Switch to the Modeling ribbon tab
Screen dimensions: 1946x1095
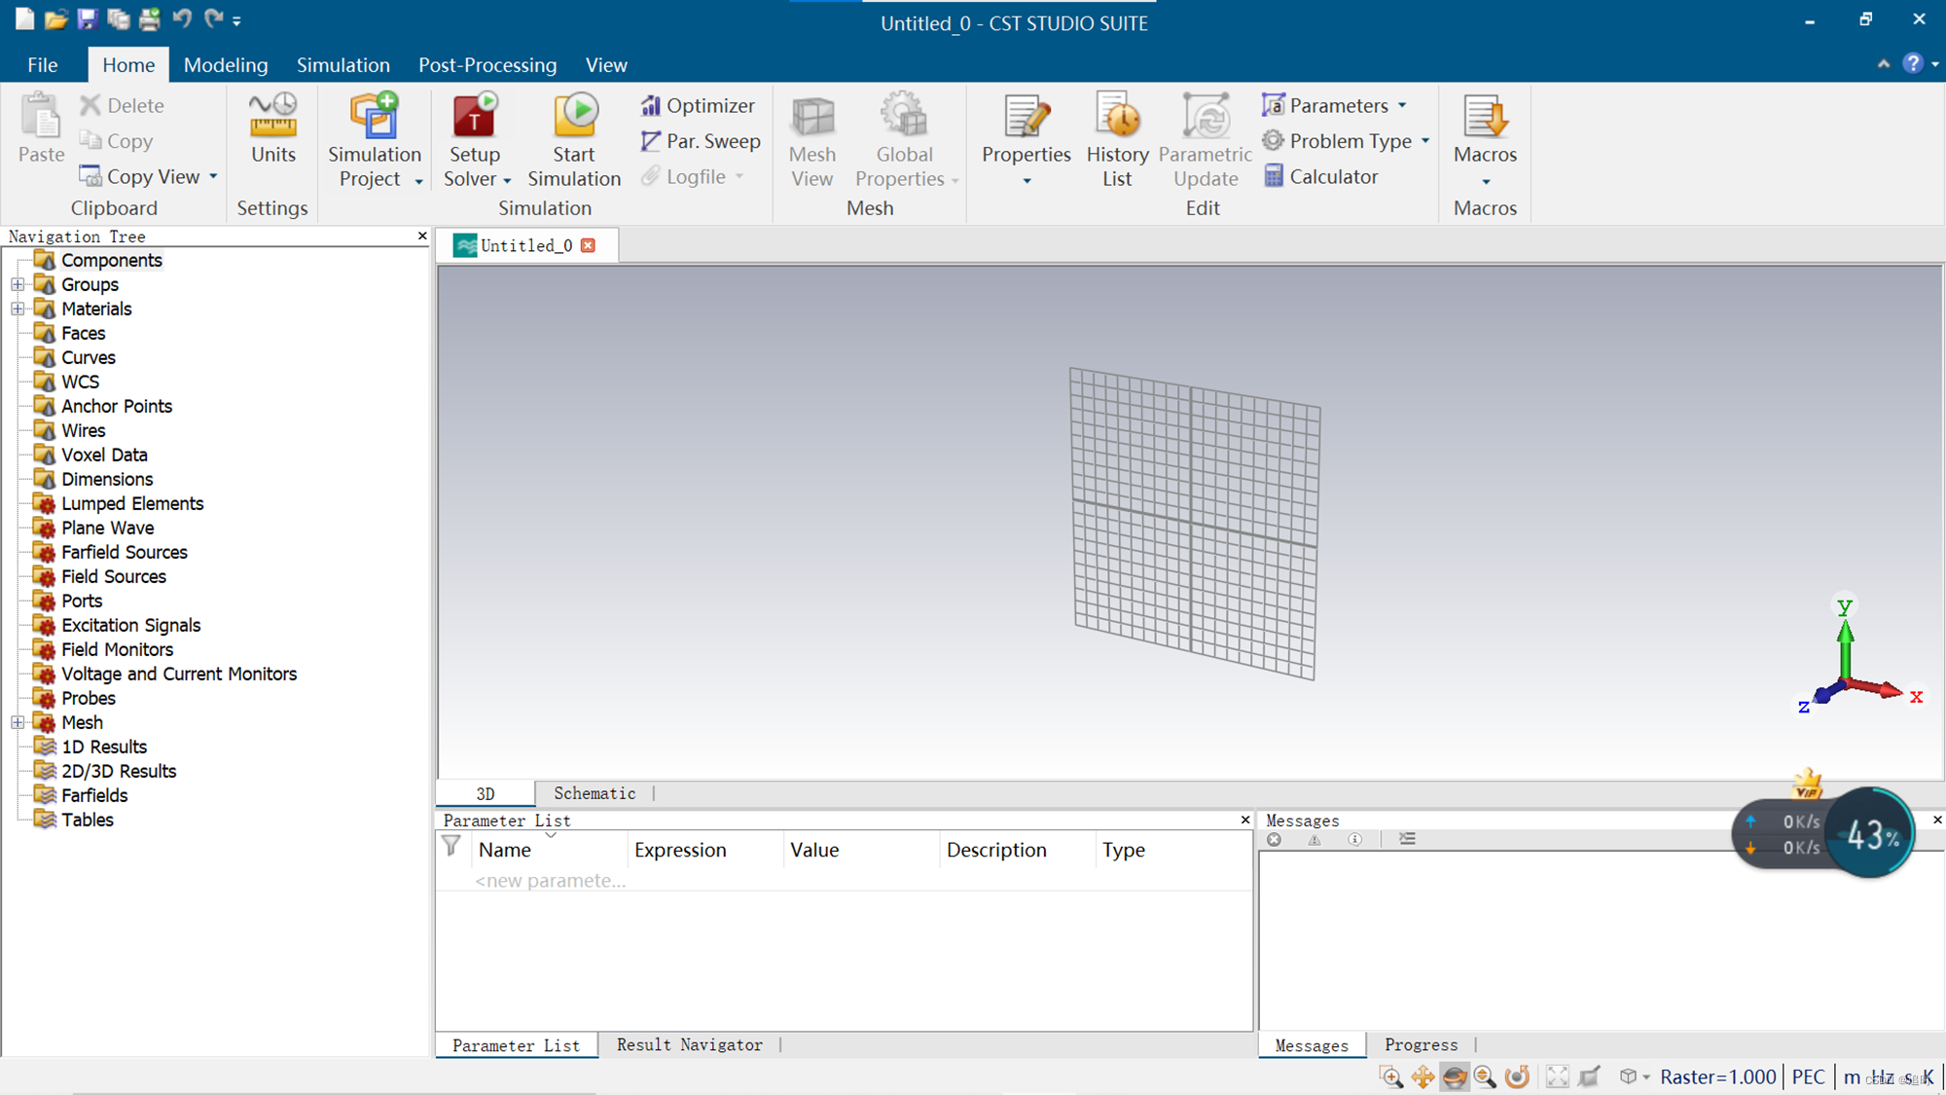point(226,65)
